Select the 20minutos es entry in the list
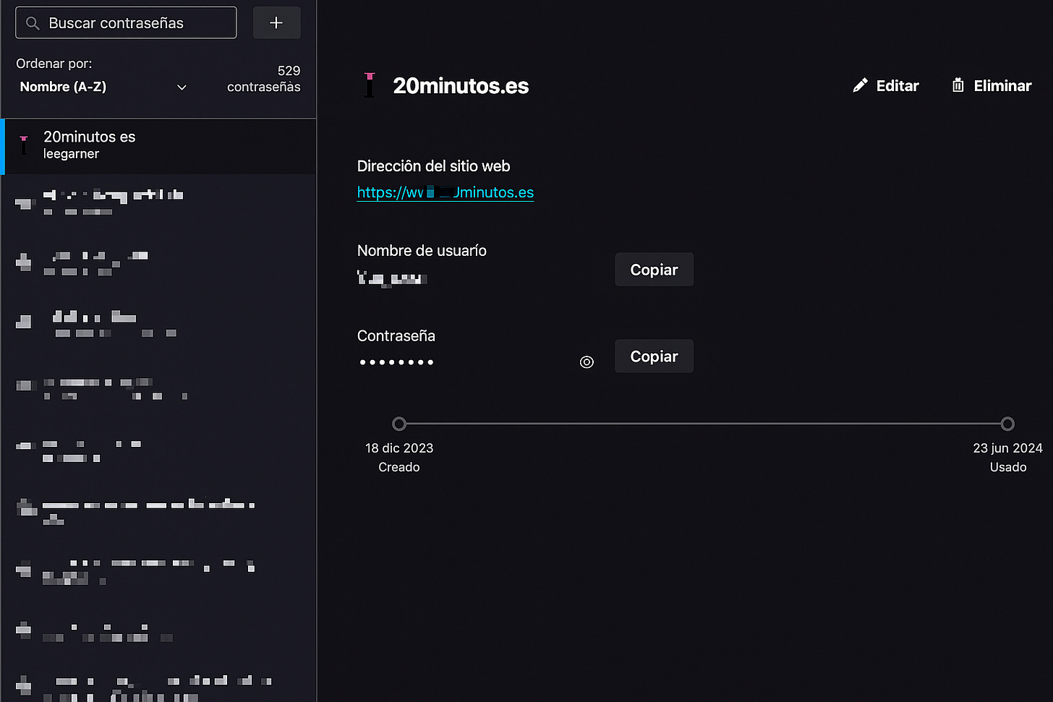The width and height of the screenshot is (1053, 702). click(159, 146)
